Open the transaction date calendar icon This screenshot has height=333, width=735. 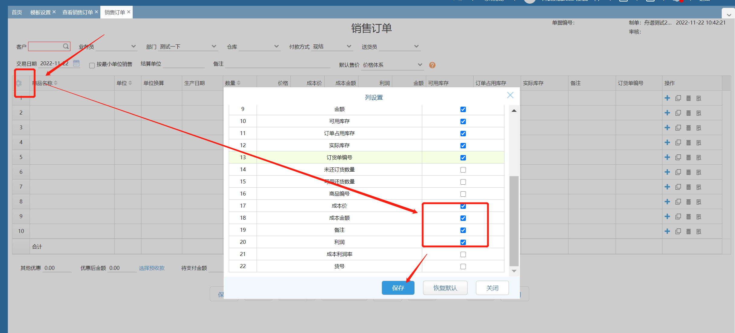tap(76, 63)
